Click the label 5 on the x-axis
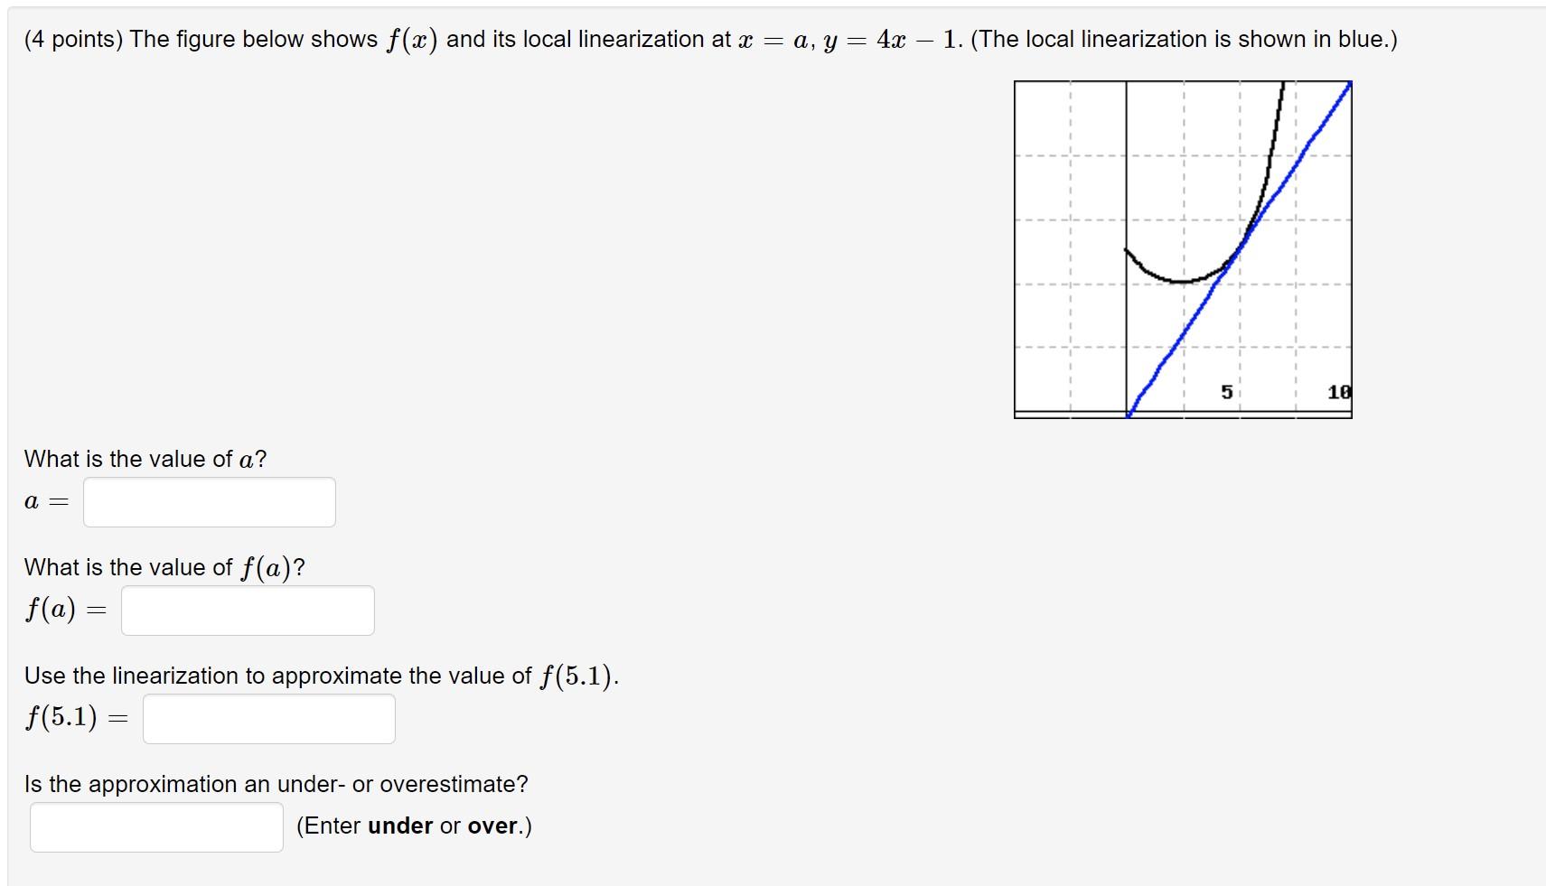Screen dimensions: 1546x886 coord(1227,392)
